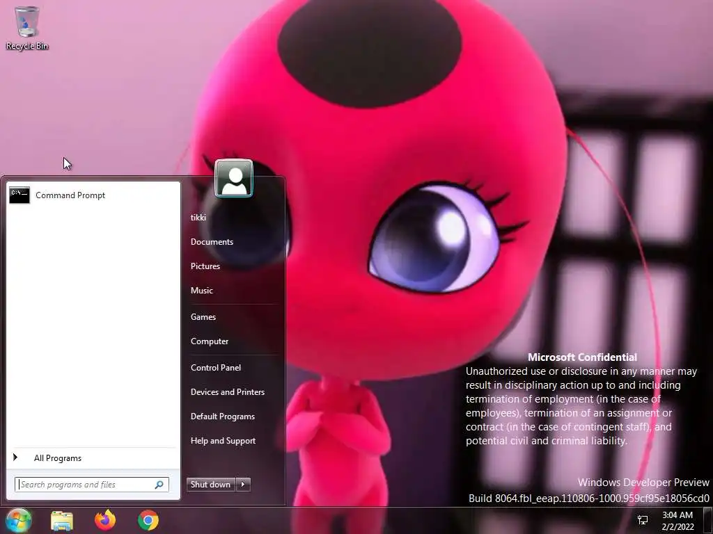Expand the Shut down options arrow
This screenshot has height=534, width=713.
[x=243, y=485]
